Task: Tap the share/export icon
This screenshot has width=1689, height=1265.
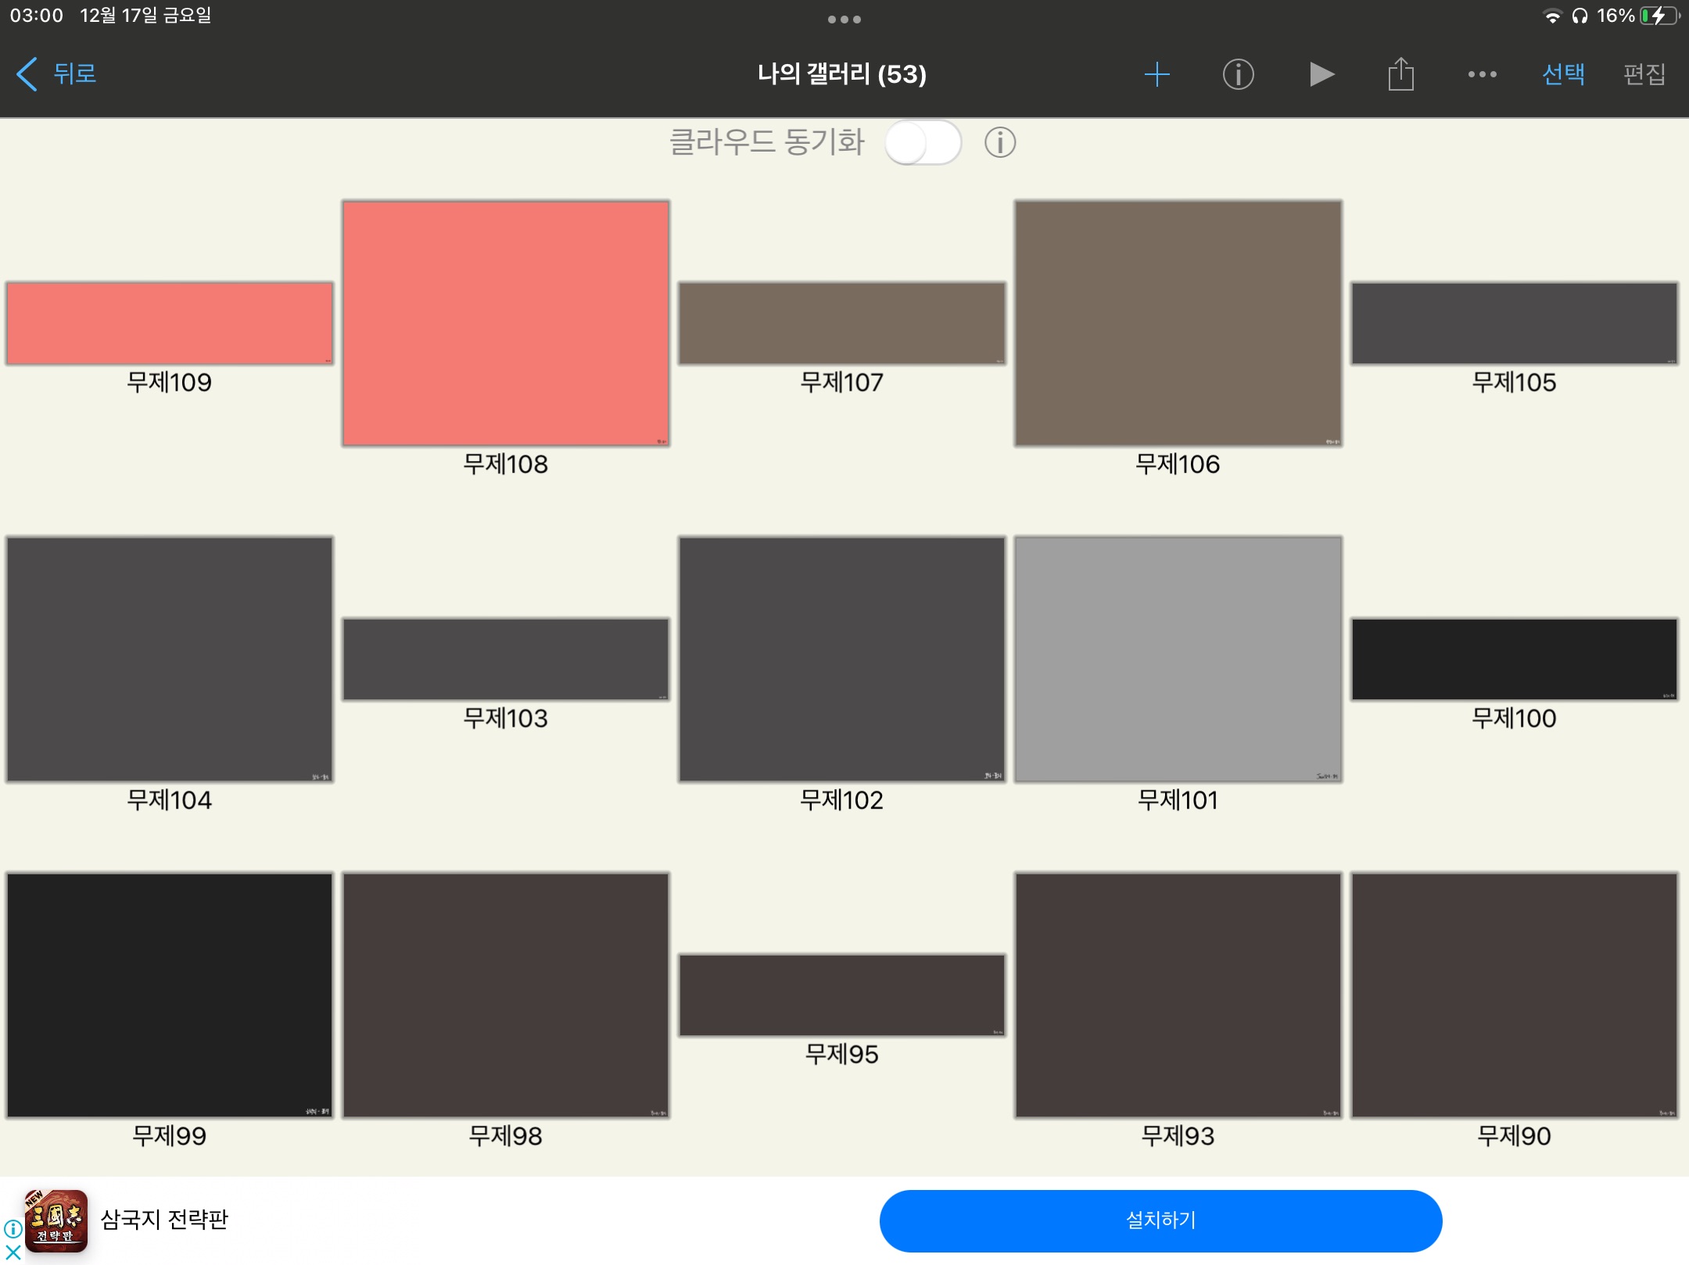Action: [x=1400, y=74]
